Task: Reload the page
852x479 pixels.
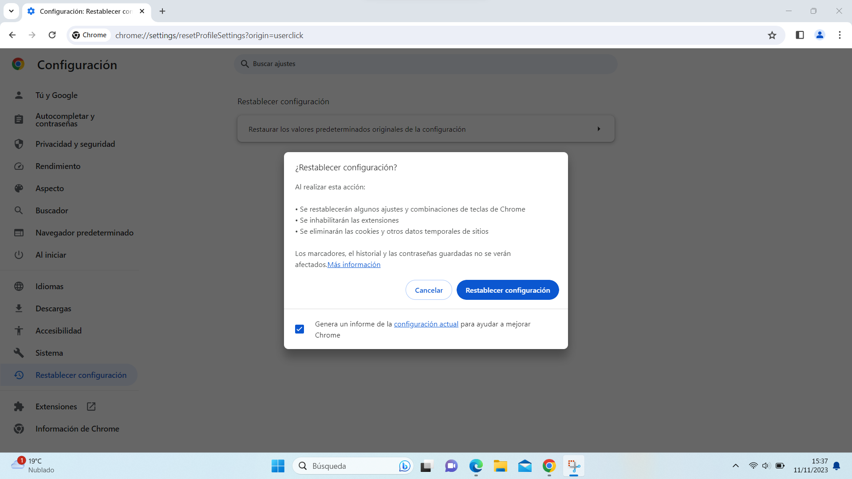Action: tap(52, 35)
